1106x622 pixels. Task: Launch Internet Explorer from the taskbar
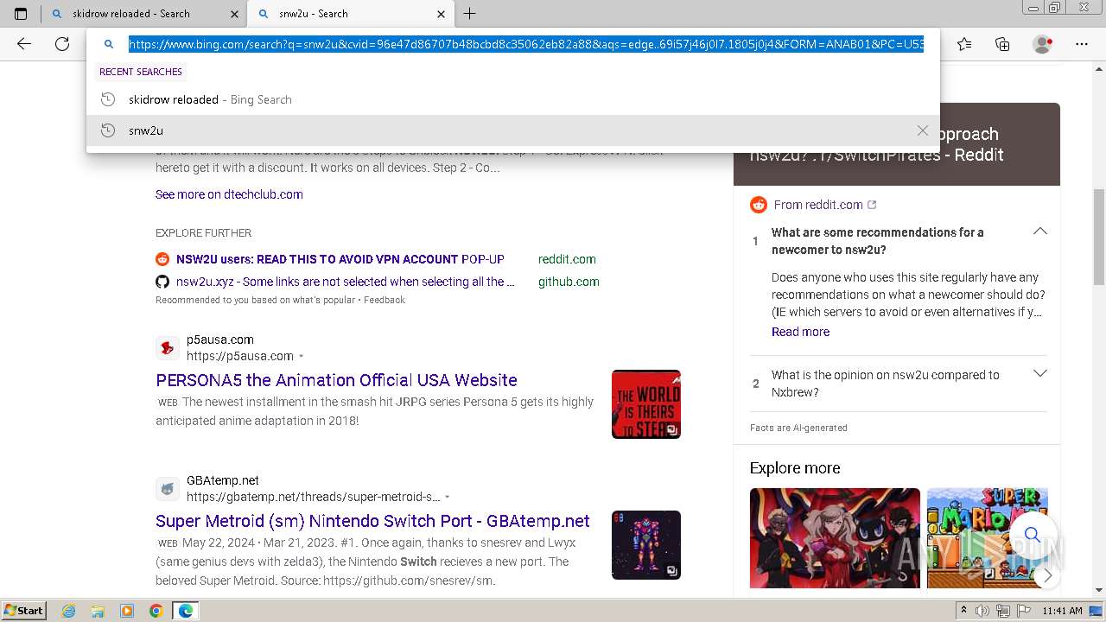pos(69,611)
